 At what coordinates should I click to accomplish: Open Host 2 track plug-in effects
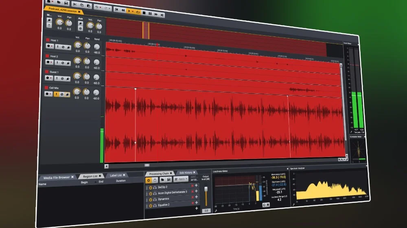(68, 63)
